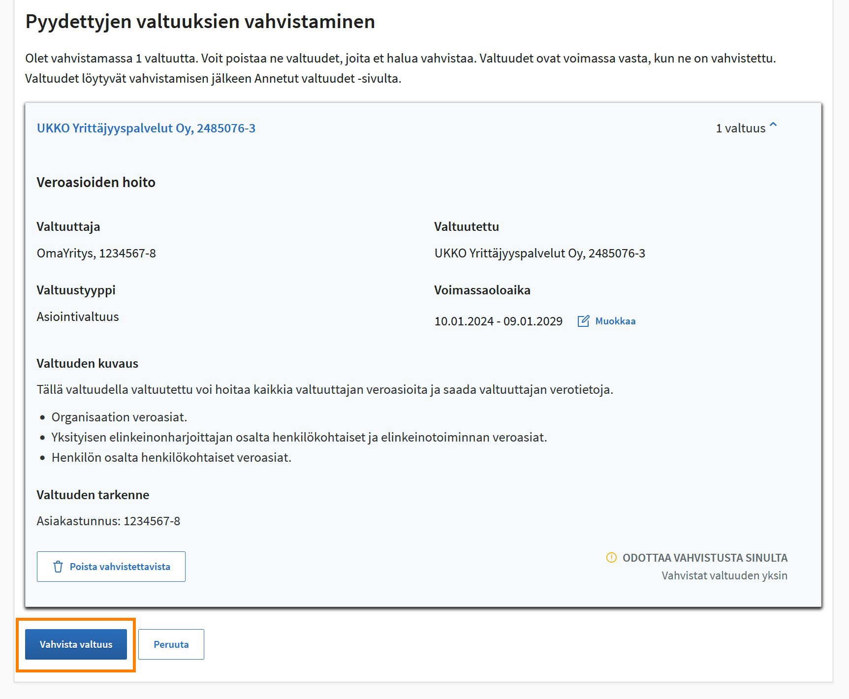The width and height of the screenshot is (849, 699).
Task: Click the pencil edit icon
Action: [583, 321]
